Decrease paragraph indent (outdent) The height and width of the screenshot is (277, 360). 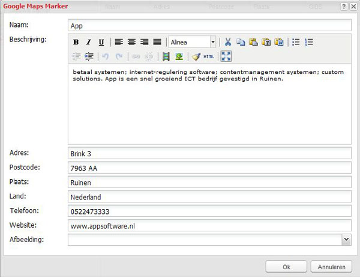(x=76, y=56)
